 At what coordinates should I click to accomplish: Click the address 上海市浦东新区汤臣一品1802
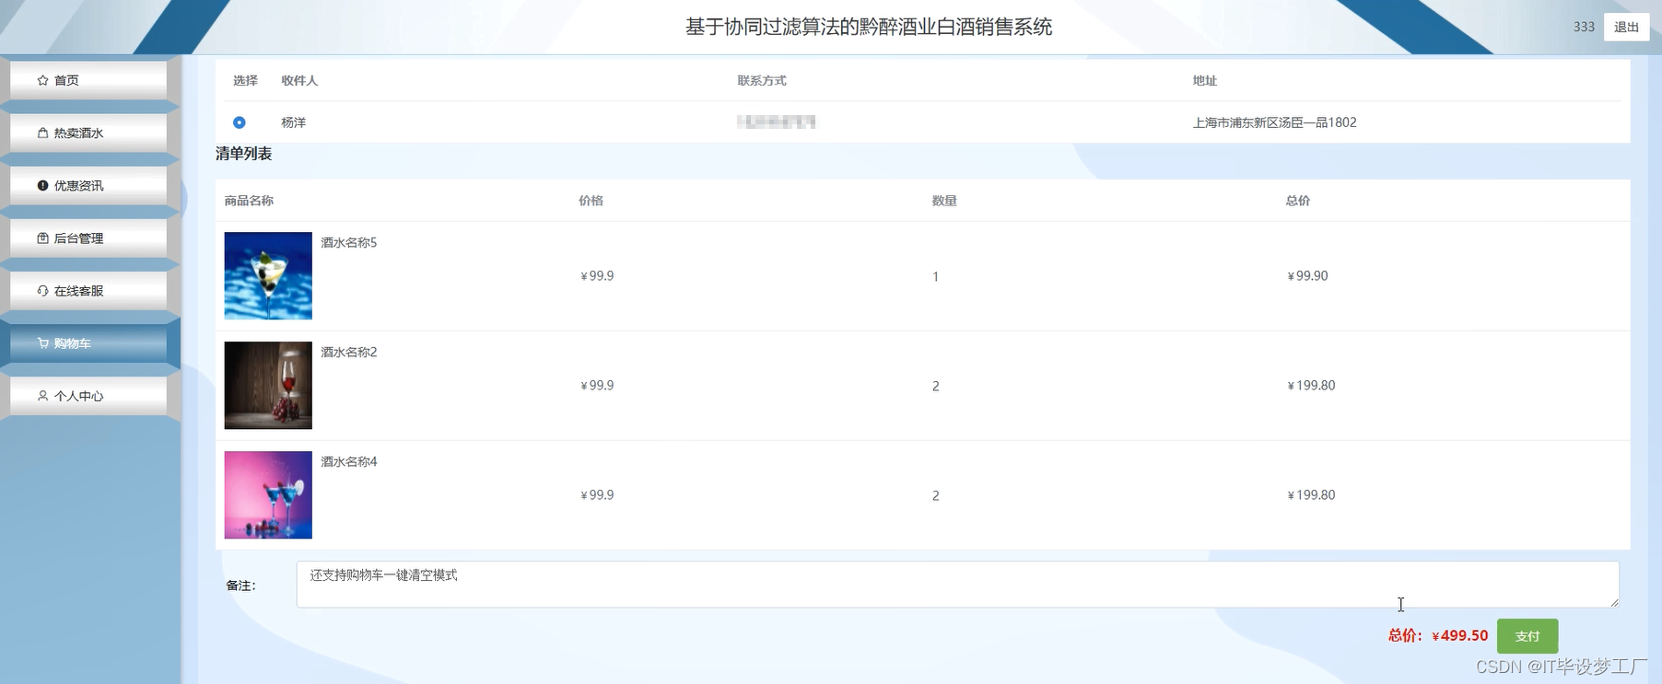1274,122
